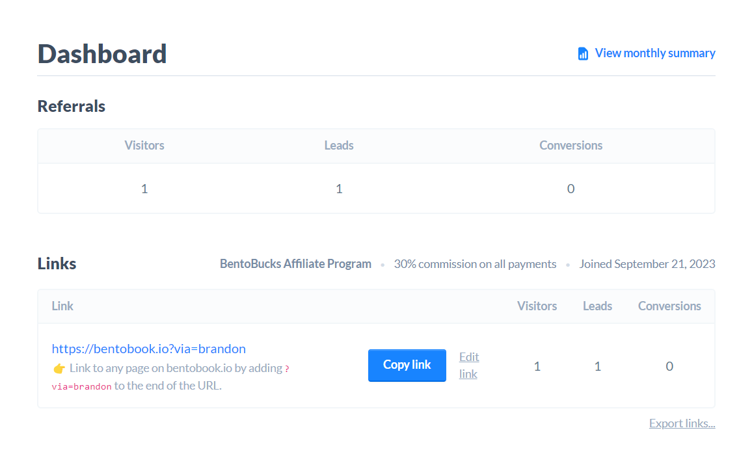Select the Link column header
This screenshot has width=752, height=467.
tap(62, 306)
